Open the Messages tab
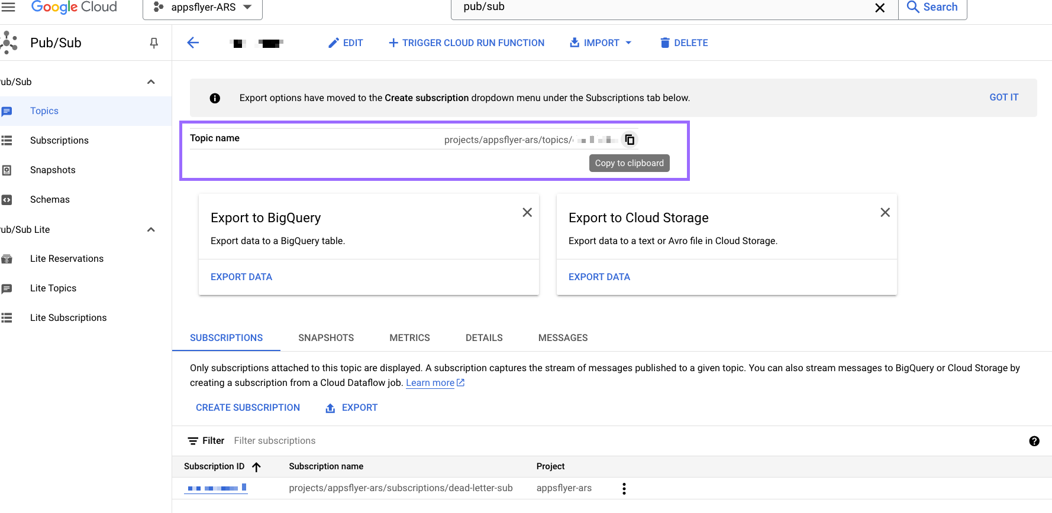 point(563,337)
